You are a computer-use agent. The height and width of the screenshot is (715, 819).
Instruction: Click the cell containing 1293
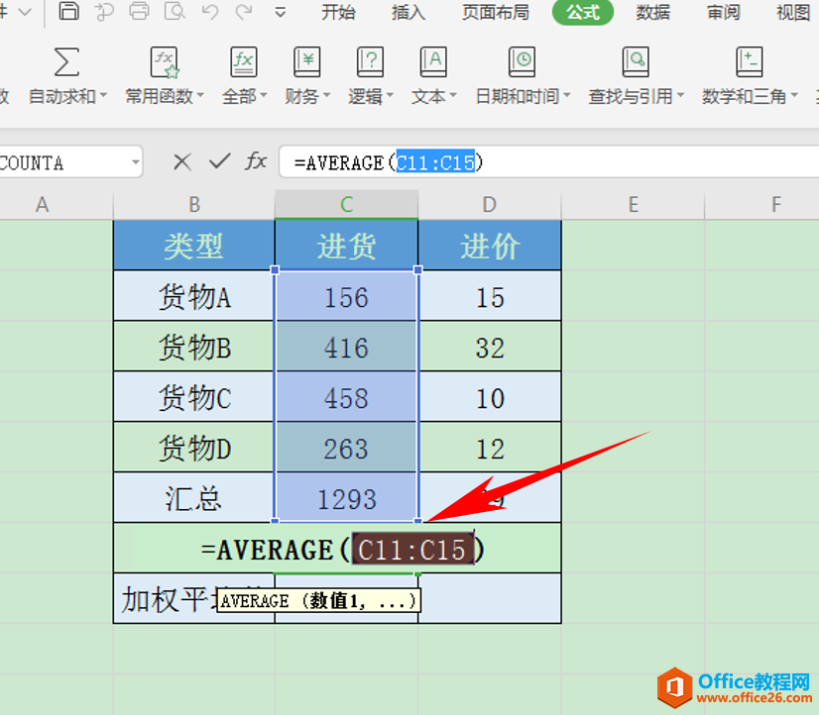point(346,498)
